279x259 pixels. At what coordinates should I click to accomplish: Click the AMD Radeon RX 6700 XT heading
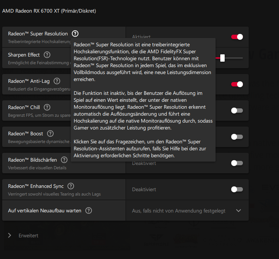point(49,11)
